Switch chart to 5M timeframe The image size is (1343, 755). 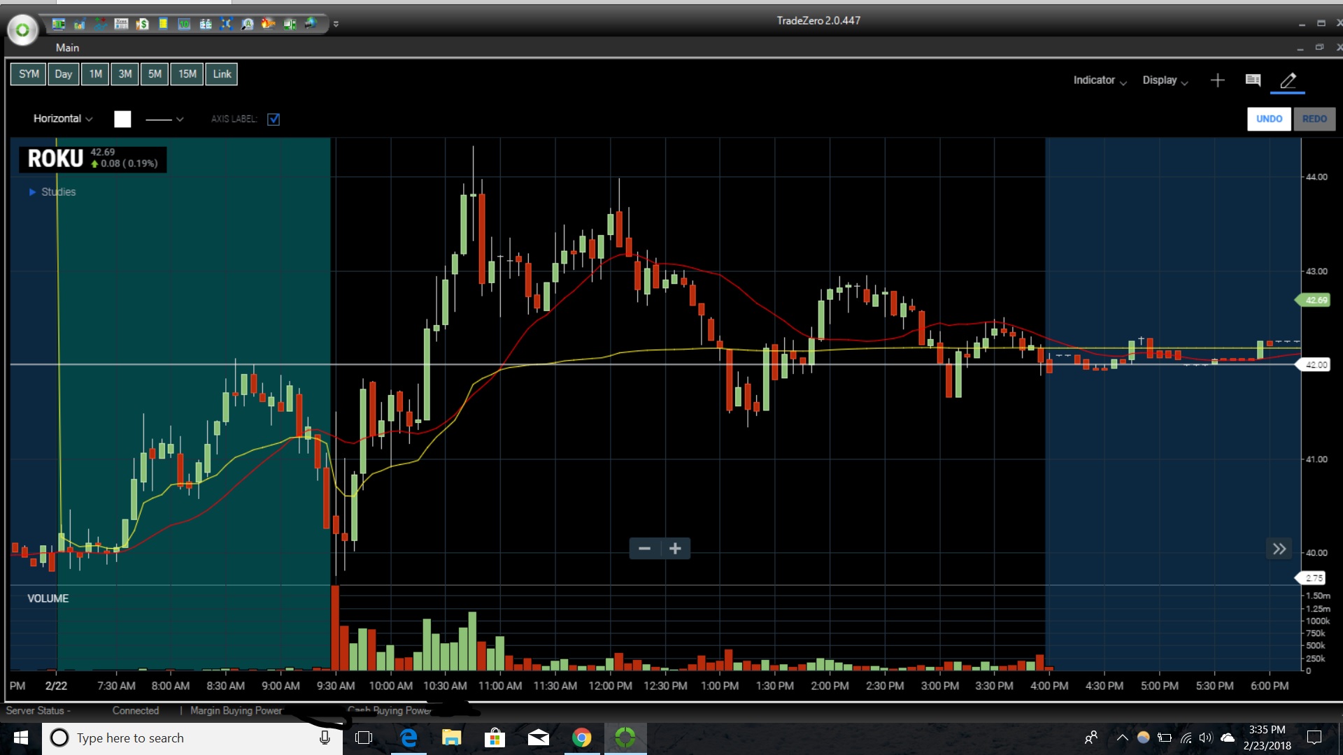point(155,74)
